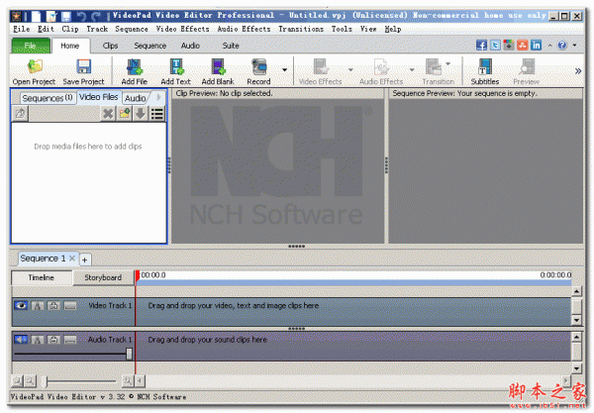Toggle the minimize strip on Video Track 1

pos(70,305)
